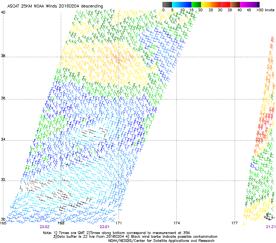Click the note line 'Times are GMT'
The image size is (276, 243).
(72, 233)
